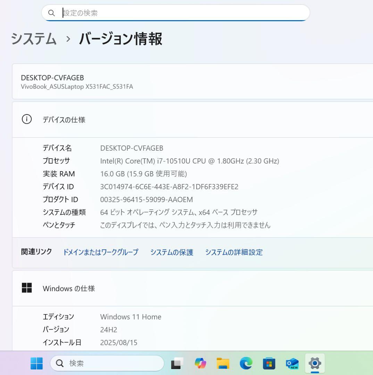Launch Copilot from the taskbar
Screen dimensions: 373x375
tap(200, 363)
